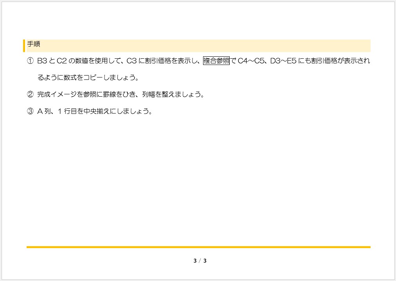This screenshot has width=396, height=281.
Task: Click the 手順 heading text
Action: pyautogui.click(x=34, y=44)
